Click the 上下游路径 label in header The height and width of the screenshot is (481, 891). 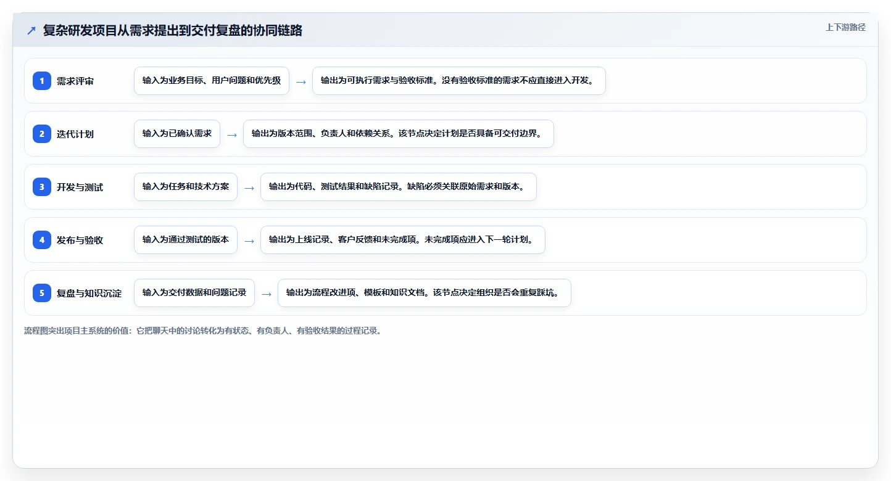pos(845,27)
